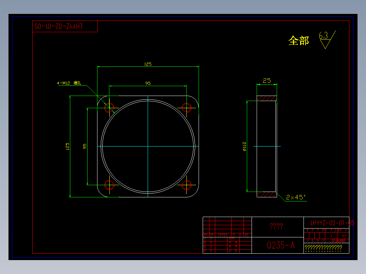The image size is (366, 274).
Task: Select the yellow question-mark text row in title block
Action: (x=323, y=248)
